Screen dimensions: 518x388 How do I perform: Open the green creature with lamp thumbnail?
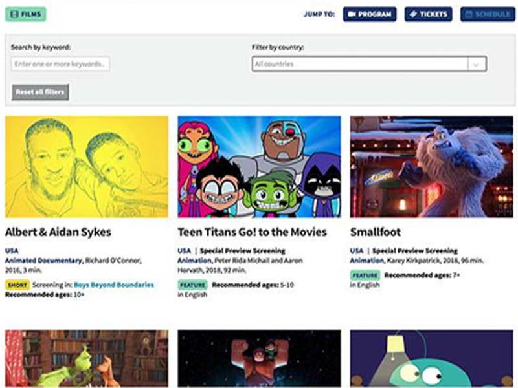[432, 359]
